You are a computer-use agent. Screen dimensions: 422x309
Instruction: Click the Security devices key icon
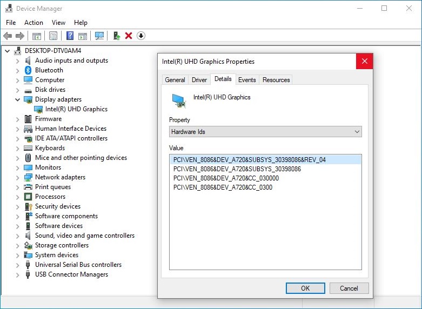[28, 206]
